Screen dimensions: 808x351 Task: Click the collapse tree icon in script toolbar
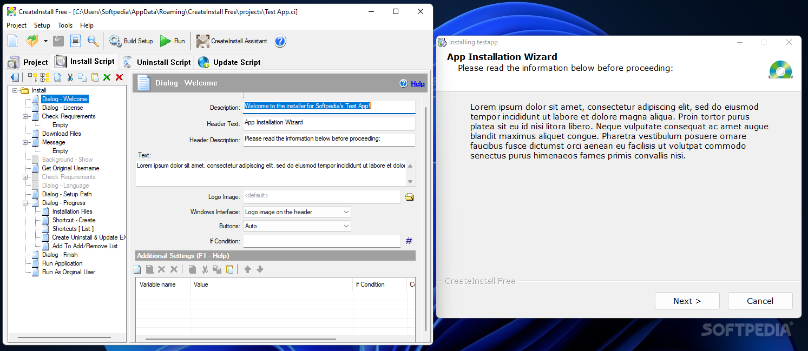coord(32,77)
